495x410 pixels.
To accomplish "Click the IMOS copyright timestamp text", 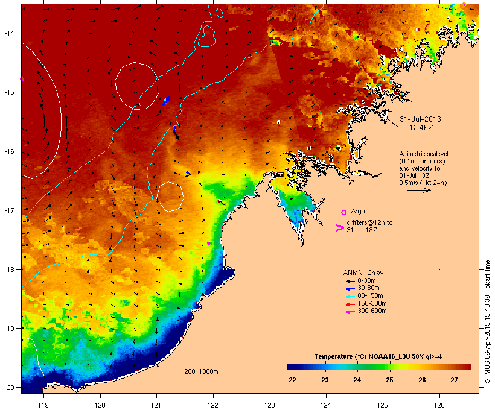I will tap(487, 322).
